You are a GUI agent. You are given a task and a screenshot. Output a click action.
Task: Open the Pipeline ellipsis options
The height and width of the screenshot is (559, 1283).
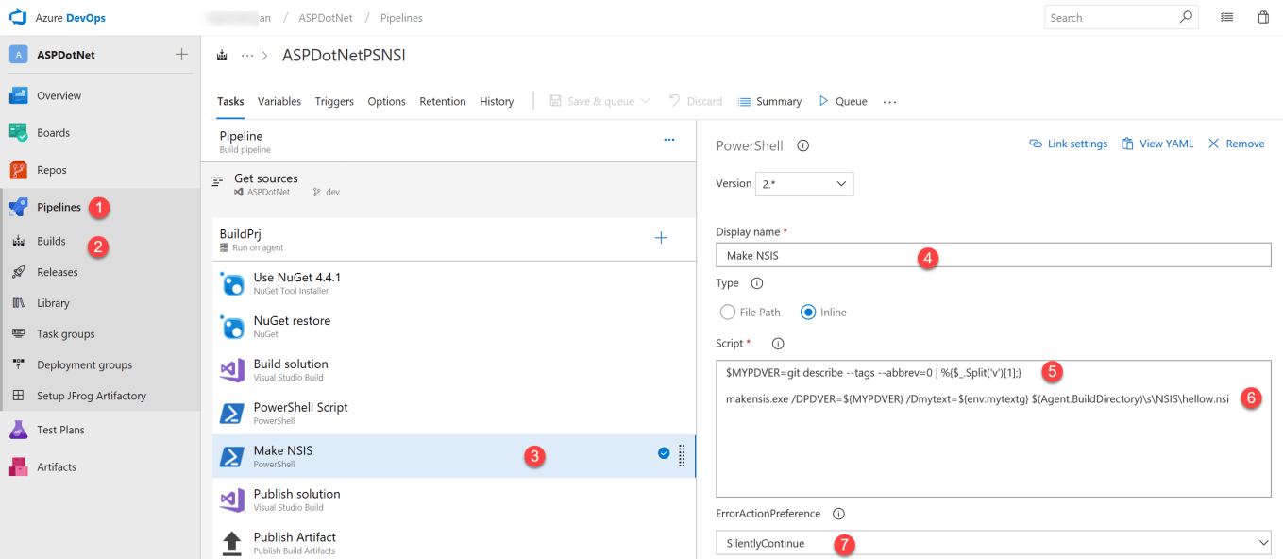(x=669, y=140)
